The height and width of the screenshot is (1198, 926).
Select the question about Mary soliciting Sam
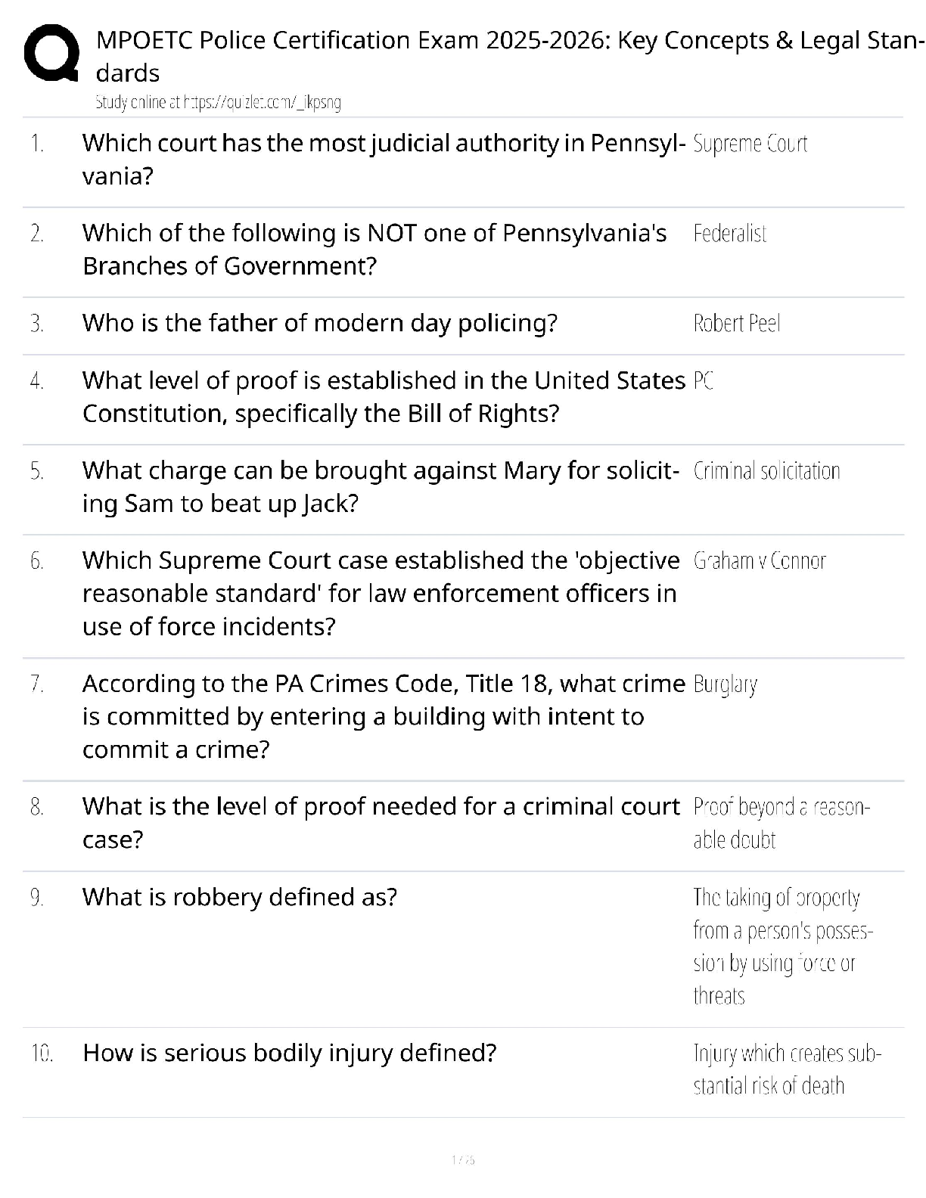pos(380,486)
